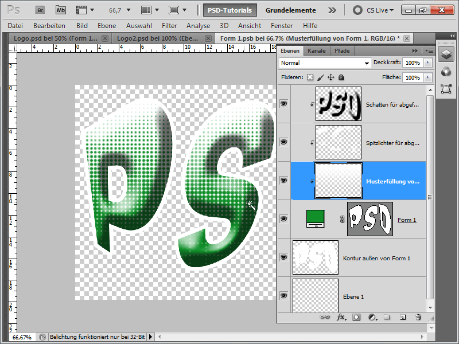Toggle lock transparent pixels
This screenshot has width=459, height=344.
[x=310, y=77]
